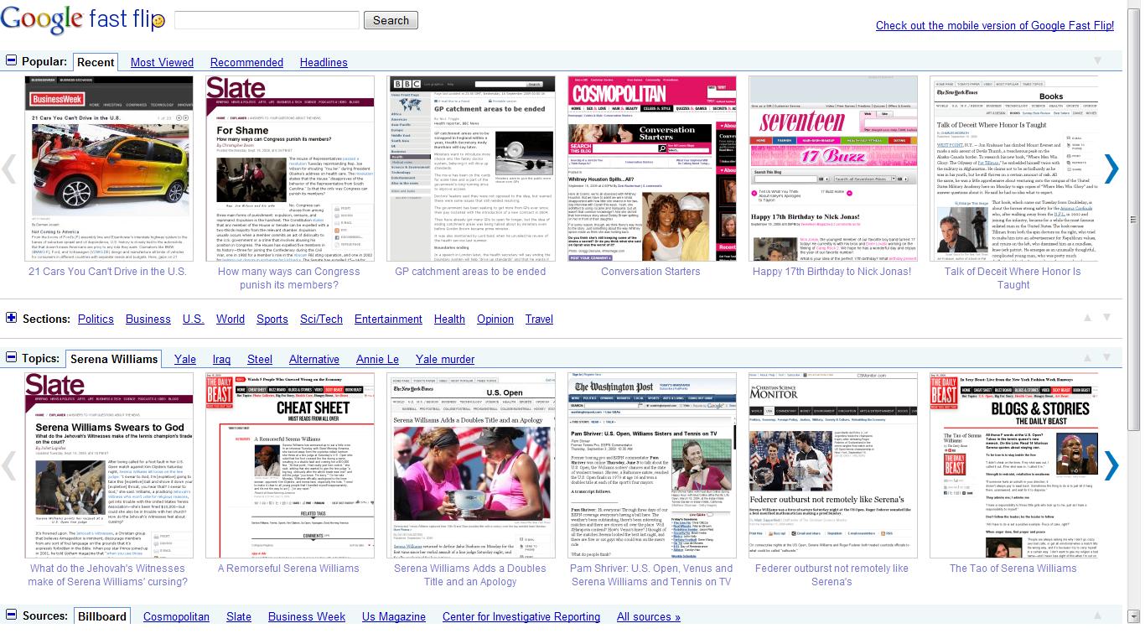Image resolution: width=1145 pixels, height=644 pixels.
Task: Select the Serena Williams topic tab
Action: pyautogui.click(x=114, y=359)
